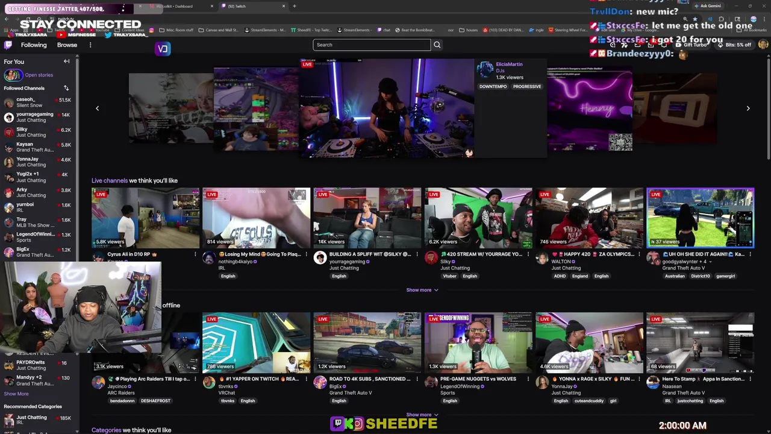Open Just Chatting recommended category
The image size is (771, 434).
coord(37,420)
